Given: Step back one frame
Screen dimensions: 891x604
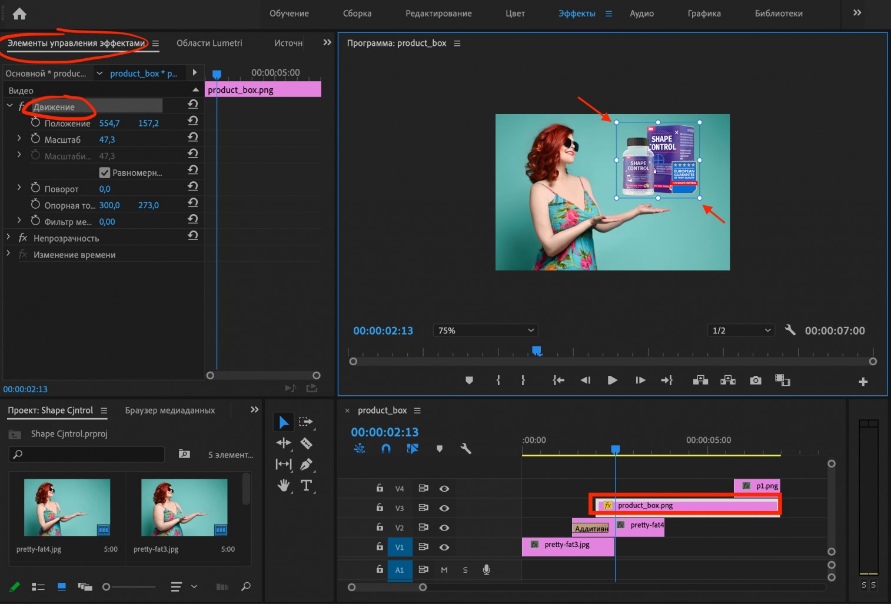Looking at the screenshot, I should [586, 381].
